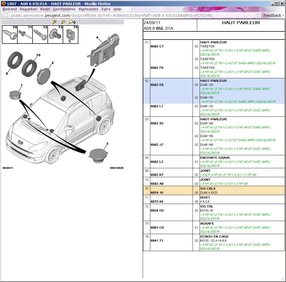Image resolution: width=286 pixels, height=282 pixels.
Task: Select part number 6562 L2
Action: [157, 162]
